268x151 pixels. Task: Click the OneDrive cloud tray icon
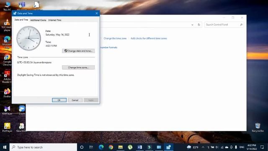click(x=227, y=147)
